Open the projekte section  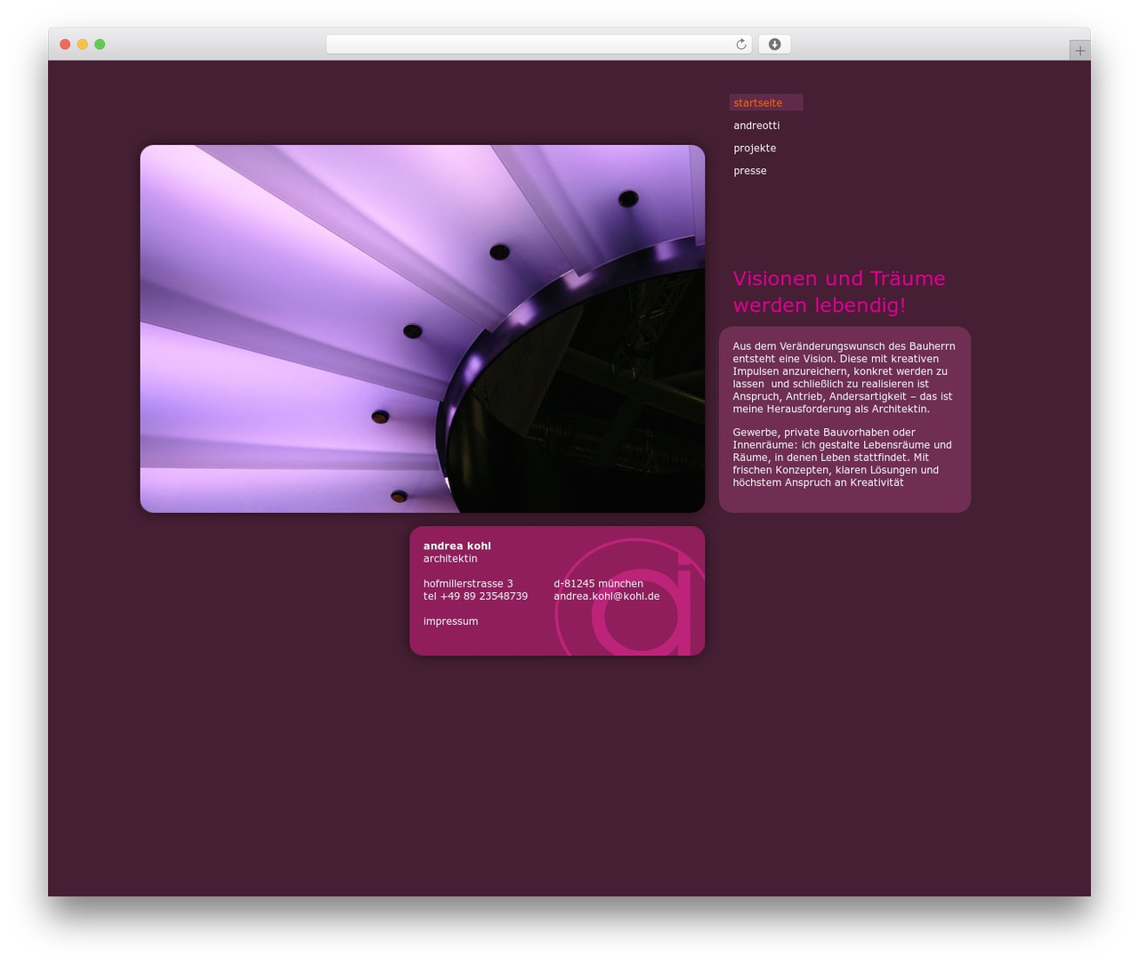755,149
